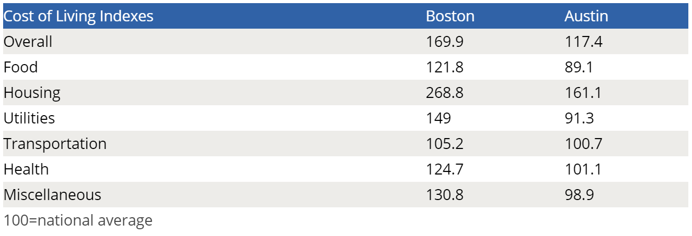The image size is (692, 236).
Task: Select the Transportation row label
Action: (x=55, y=144)
